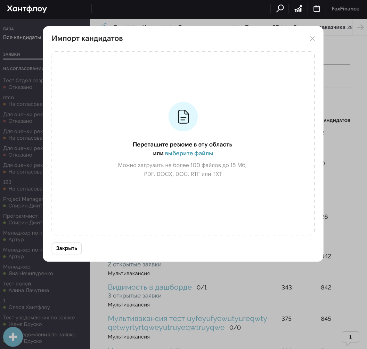Click the PDF, DOCX, DOC, RTF или TXT note
Viewport: 367px width, 349px height.
[183, 174]
